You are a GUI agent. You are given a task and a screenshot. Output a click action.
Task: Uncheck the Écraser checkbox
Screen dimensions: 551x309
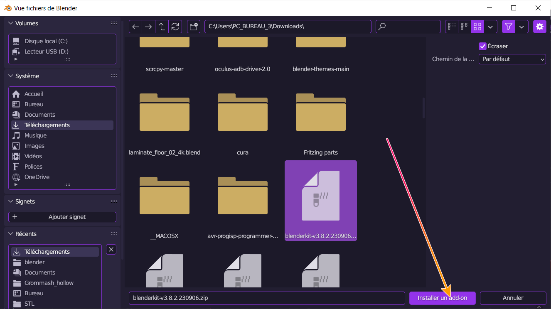point(482,46)
